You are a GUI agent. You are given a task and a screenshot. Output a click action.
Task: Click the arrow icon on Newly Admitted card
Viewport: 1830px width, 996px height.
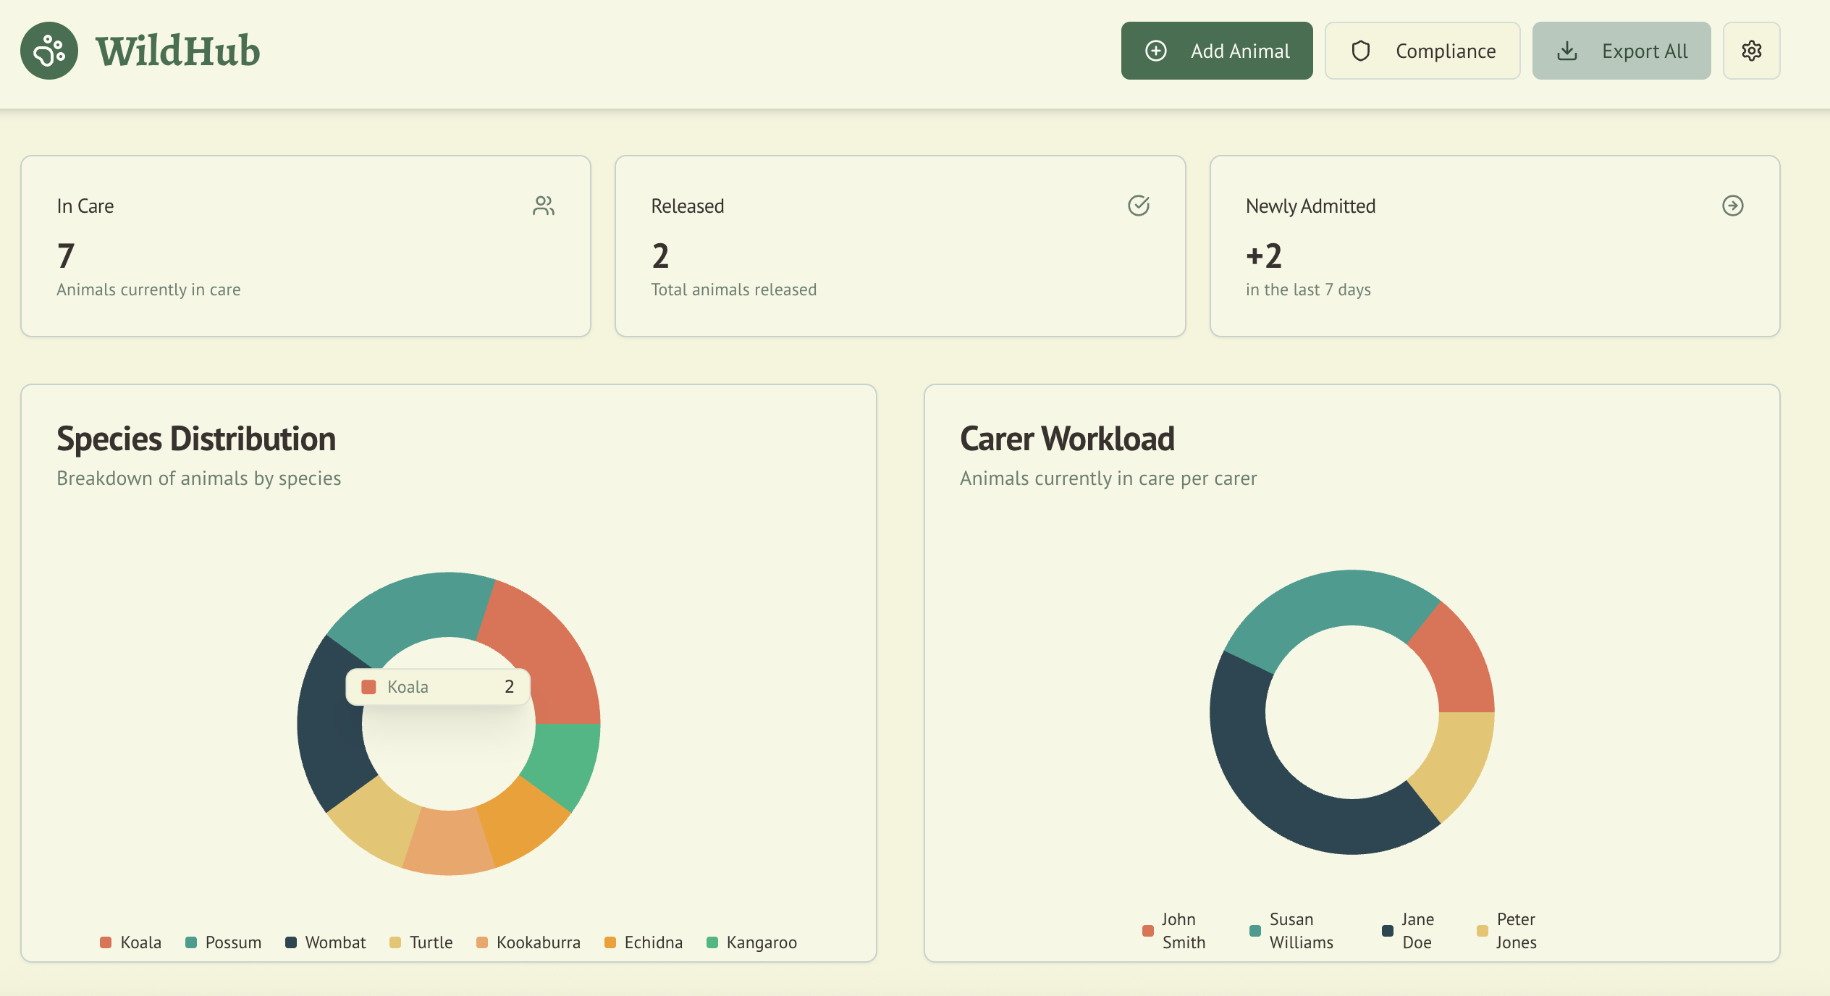tap(1734, 206)
